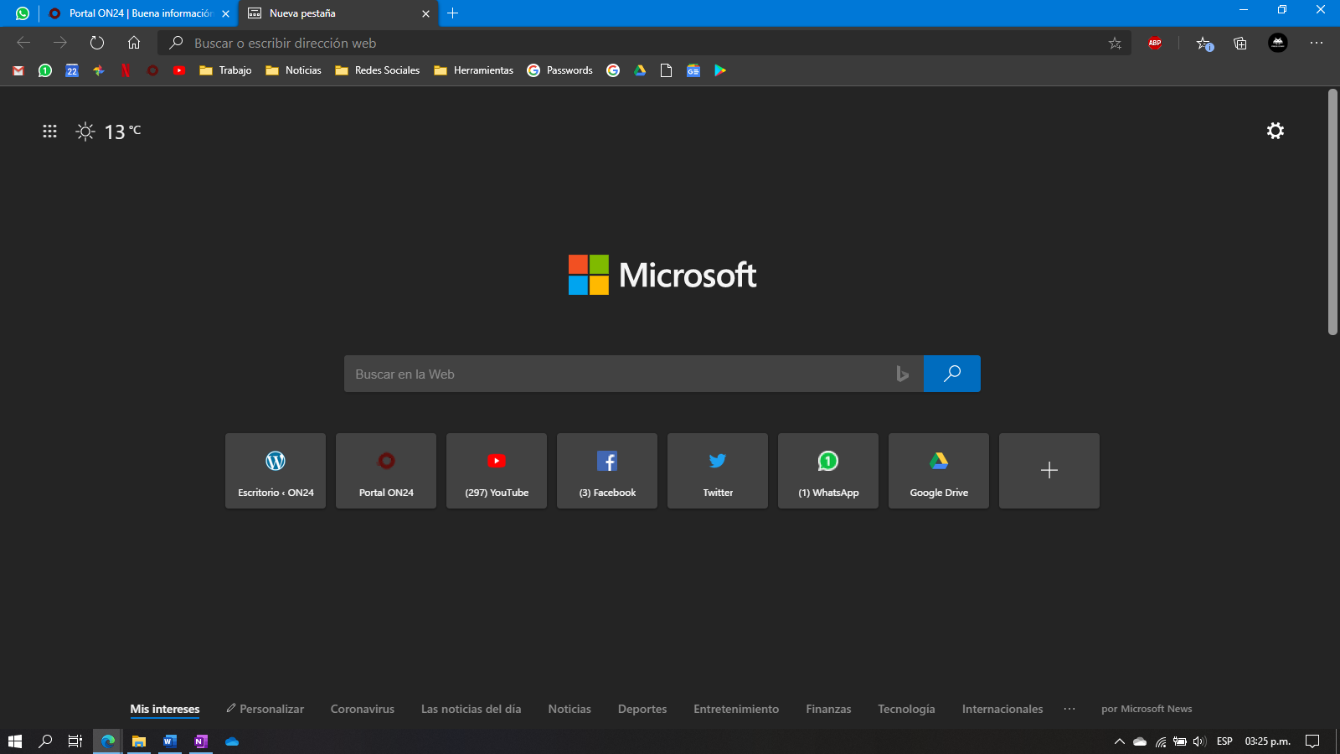
Task: Open OneNote from the taskbar
Action: coord(201,741)
